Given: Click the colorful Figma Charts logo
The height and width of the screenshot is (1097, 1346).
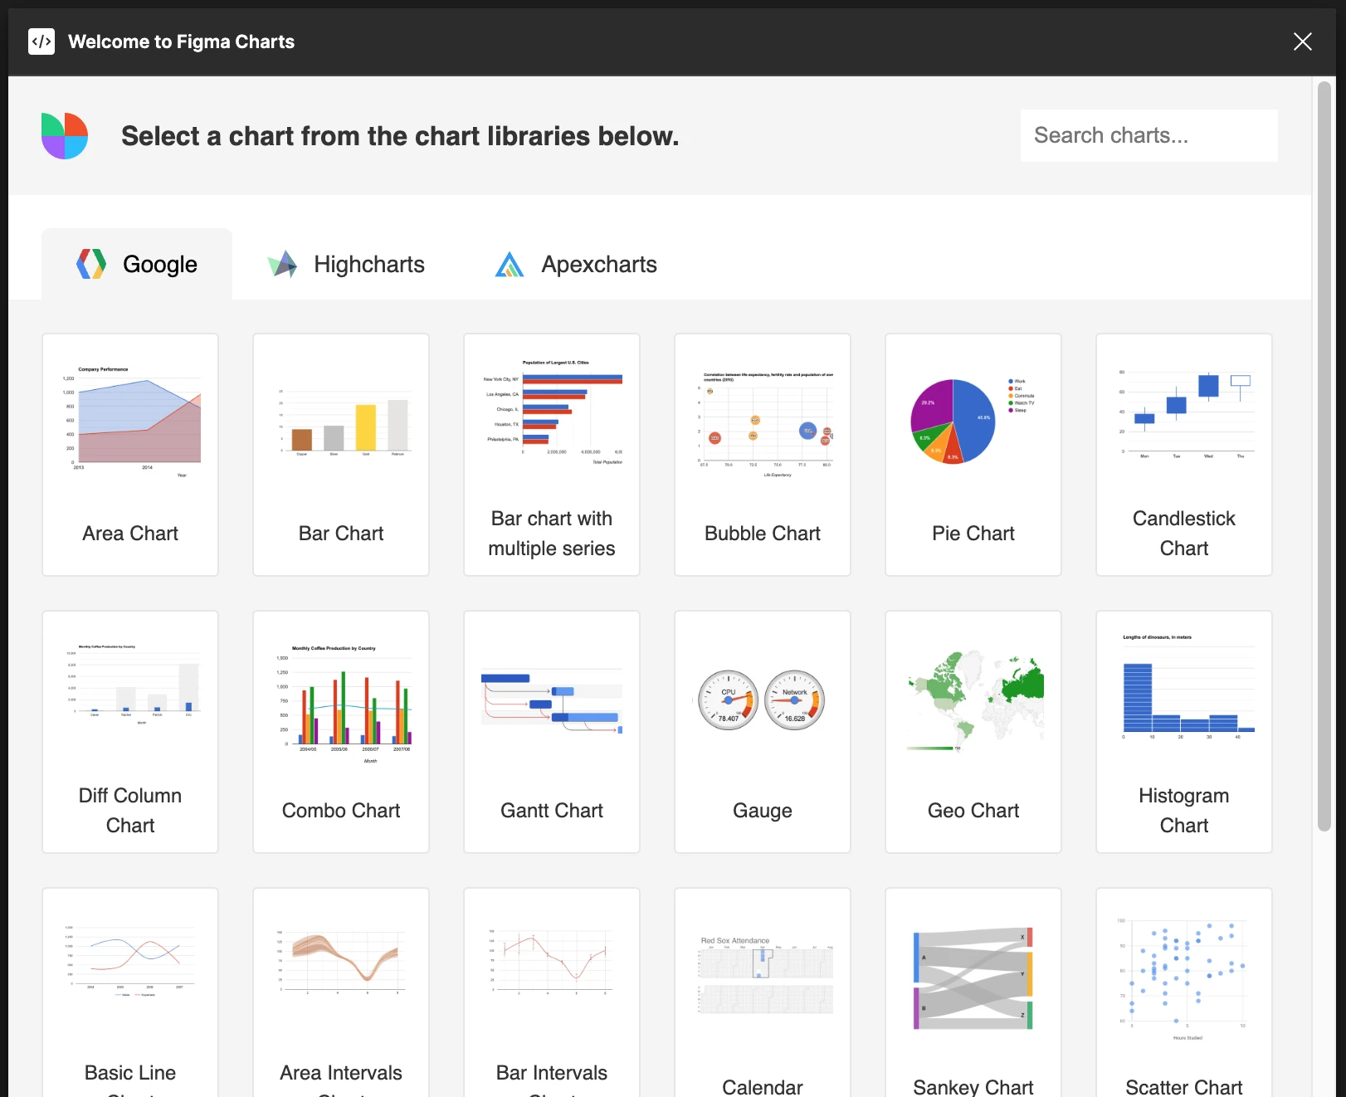Looking at the screenshot, I should tap(65, 136).
